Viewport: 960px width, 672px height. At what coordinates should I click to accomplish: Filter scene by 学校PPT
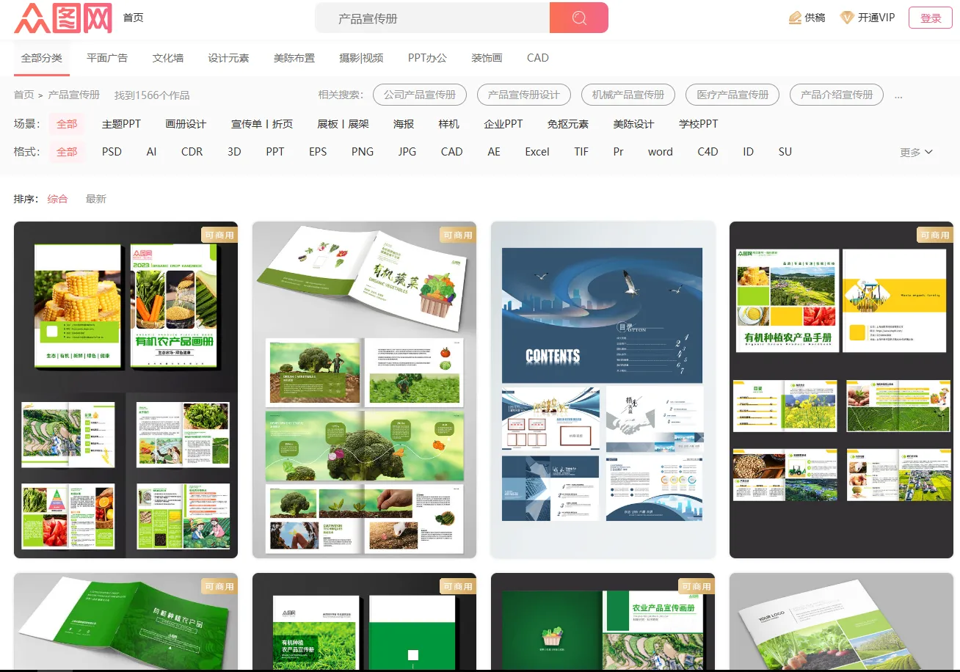(699, 124)
